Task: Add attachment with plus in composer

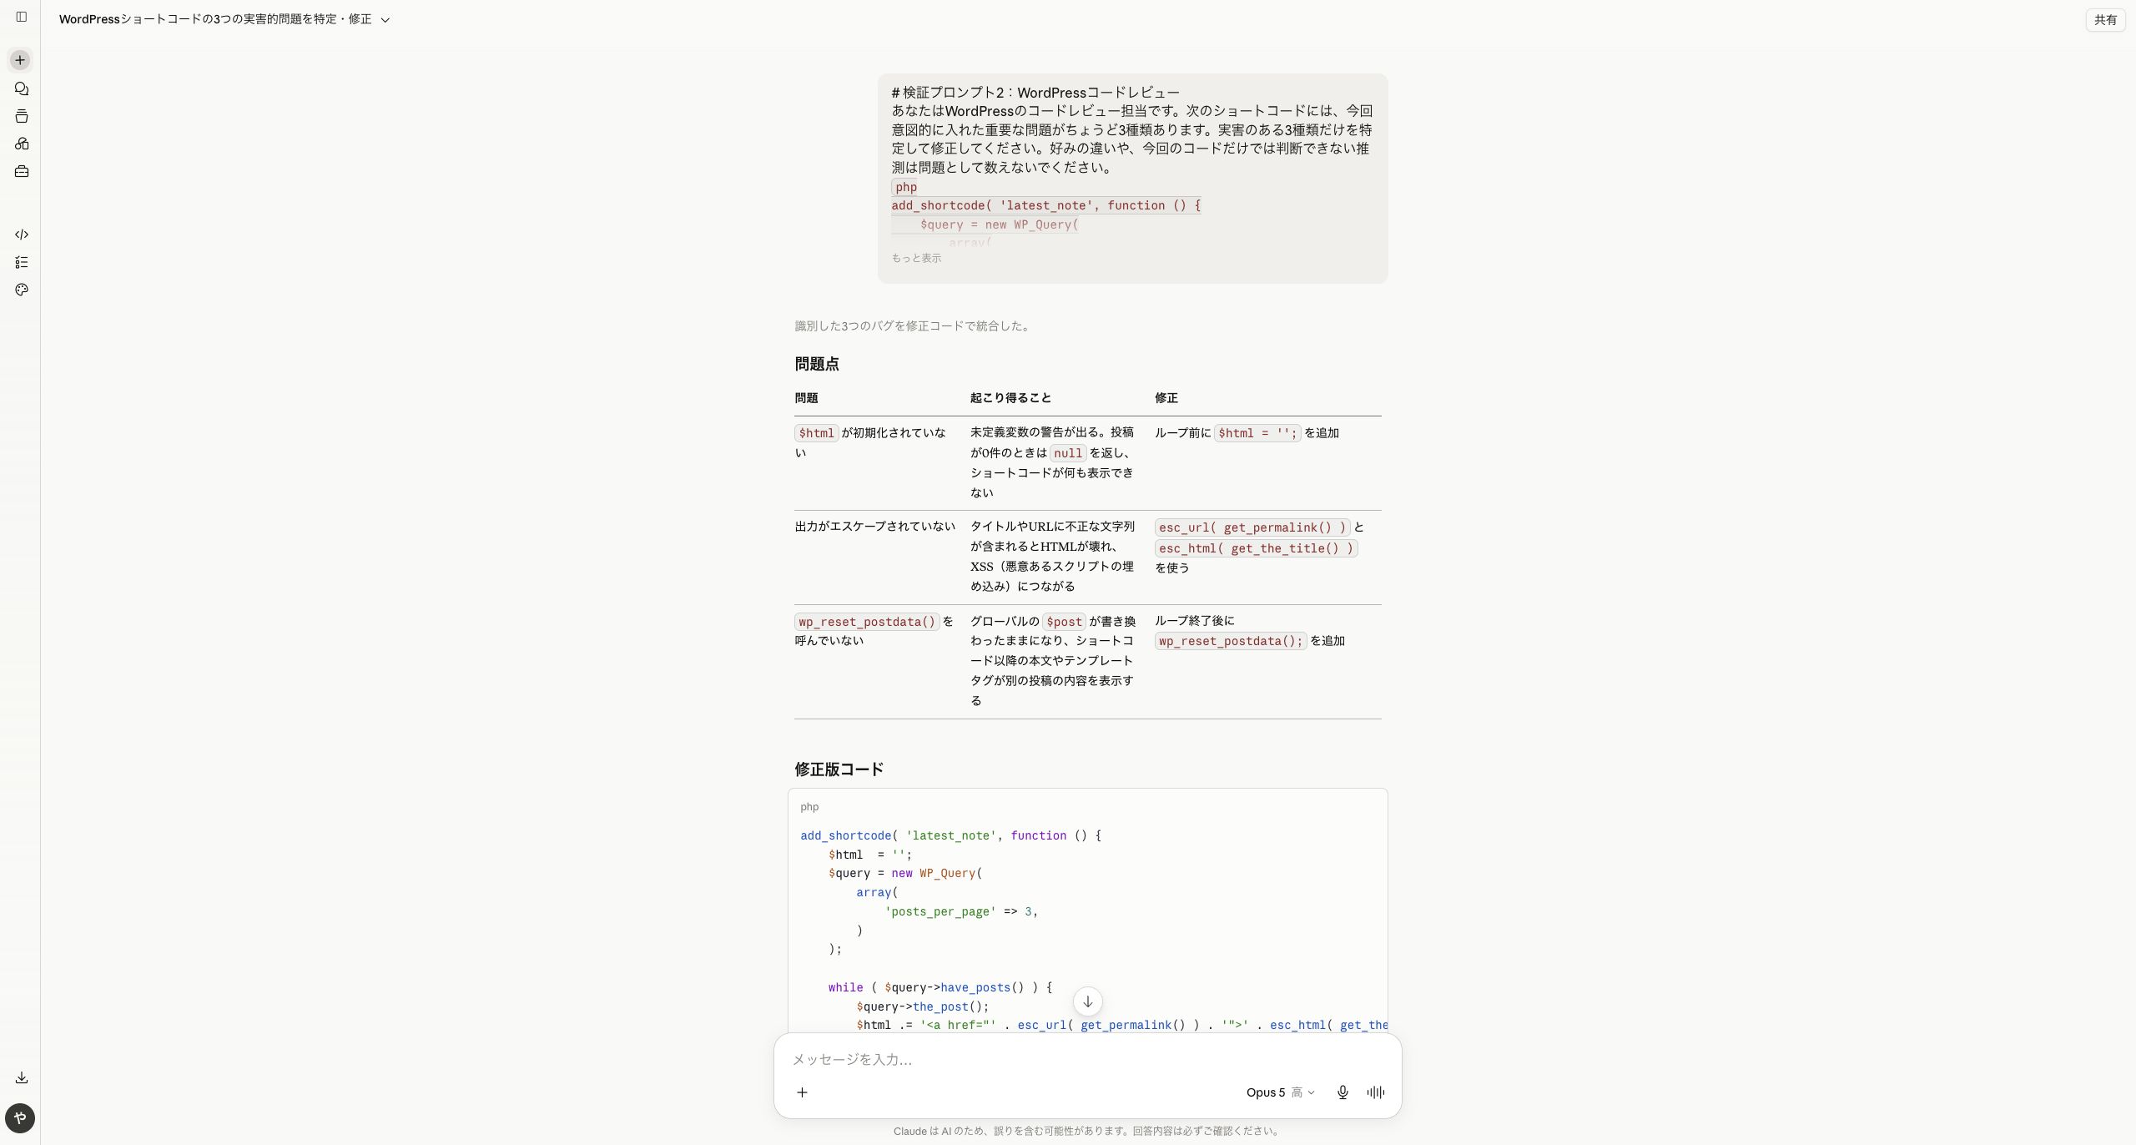Action: point(802,1092)
